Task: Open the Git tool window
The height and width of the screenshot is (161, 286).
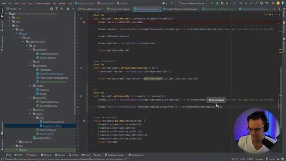Action: tap(8, 155)
